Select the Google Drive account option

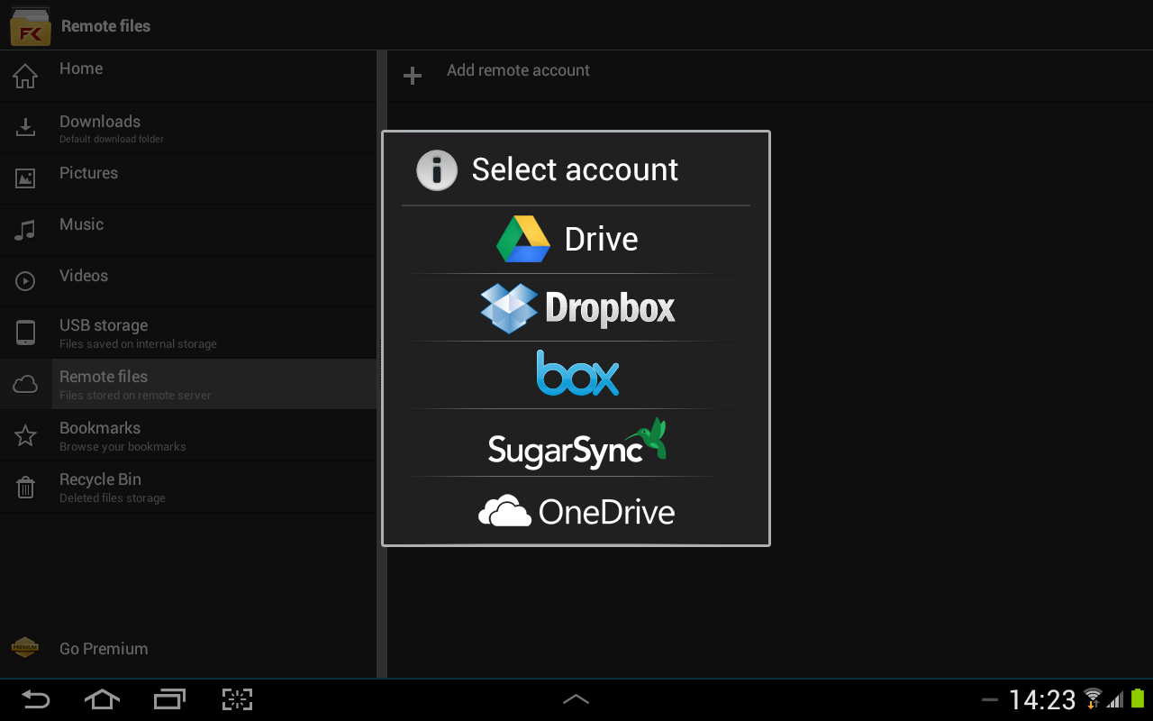click(576, 239)
